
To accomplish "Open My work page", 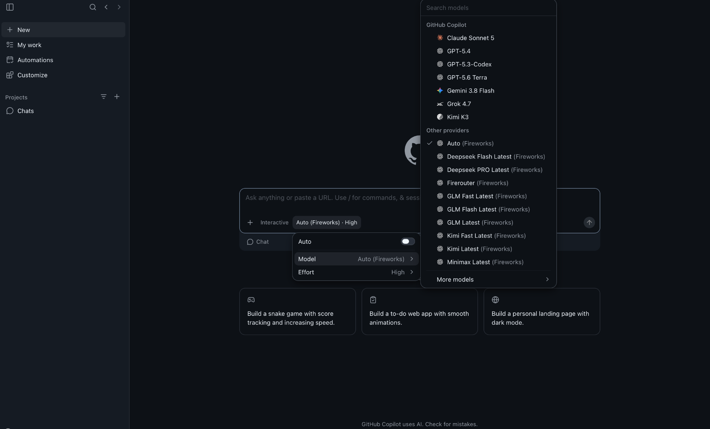I will (64, 45).
